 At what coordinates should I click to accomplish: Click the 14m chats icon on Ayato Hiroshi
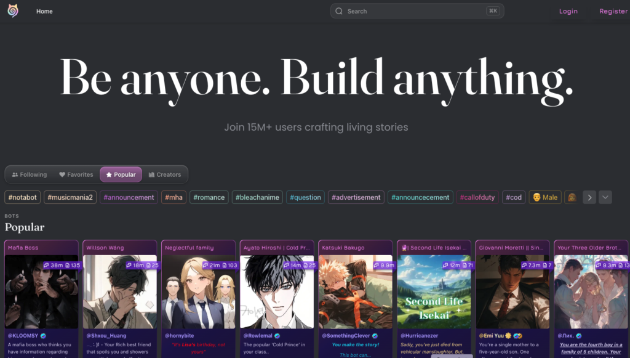pyautogui.click(x=287, y=265)
